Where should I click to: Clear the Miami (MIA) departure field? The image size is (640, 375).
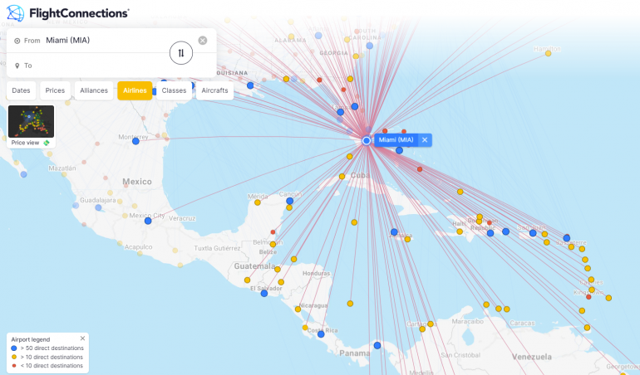(x=203, y=41)
